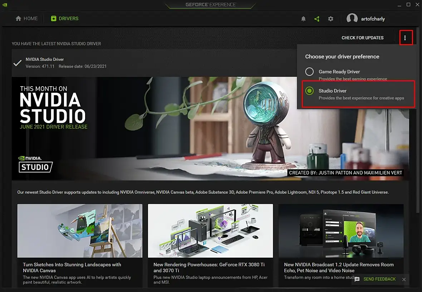Click the NVIDIA STUDIO logo badge
Screen dimensions: 422x292
[35, 164]
